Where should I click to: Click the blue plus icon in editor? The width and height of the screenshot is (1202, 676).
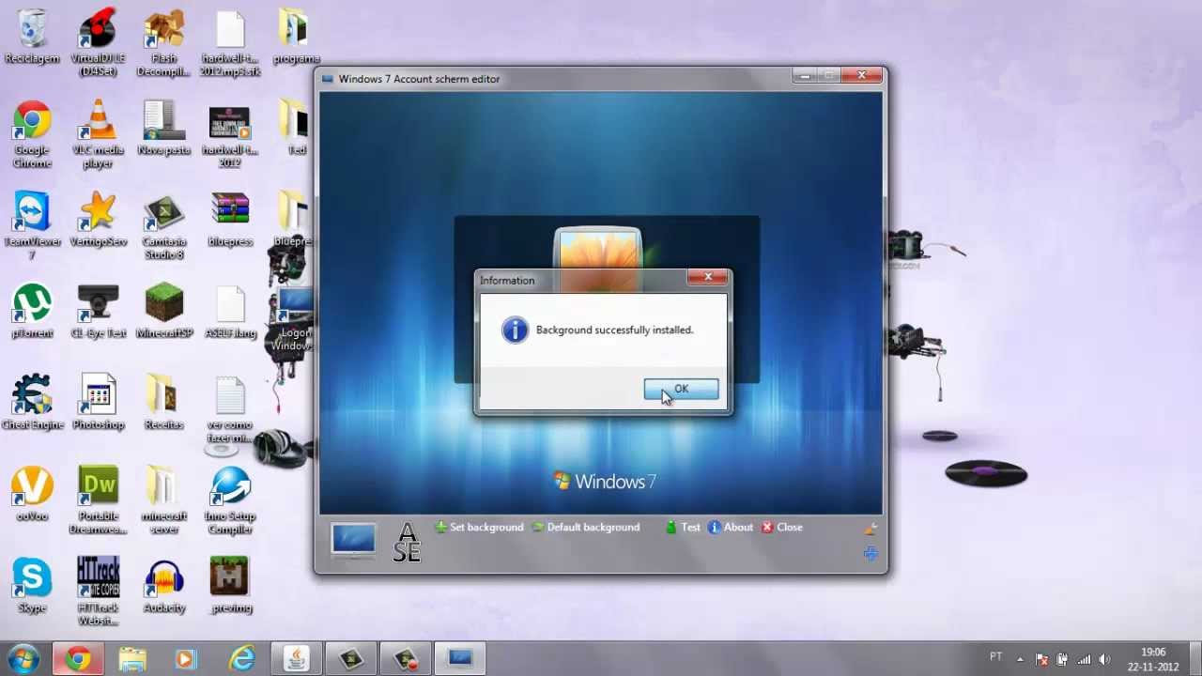tap(871, 554)
